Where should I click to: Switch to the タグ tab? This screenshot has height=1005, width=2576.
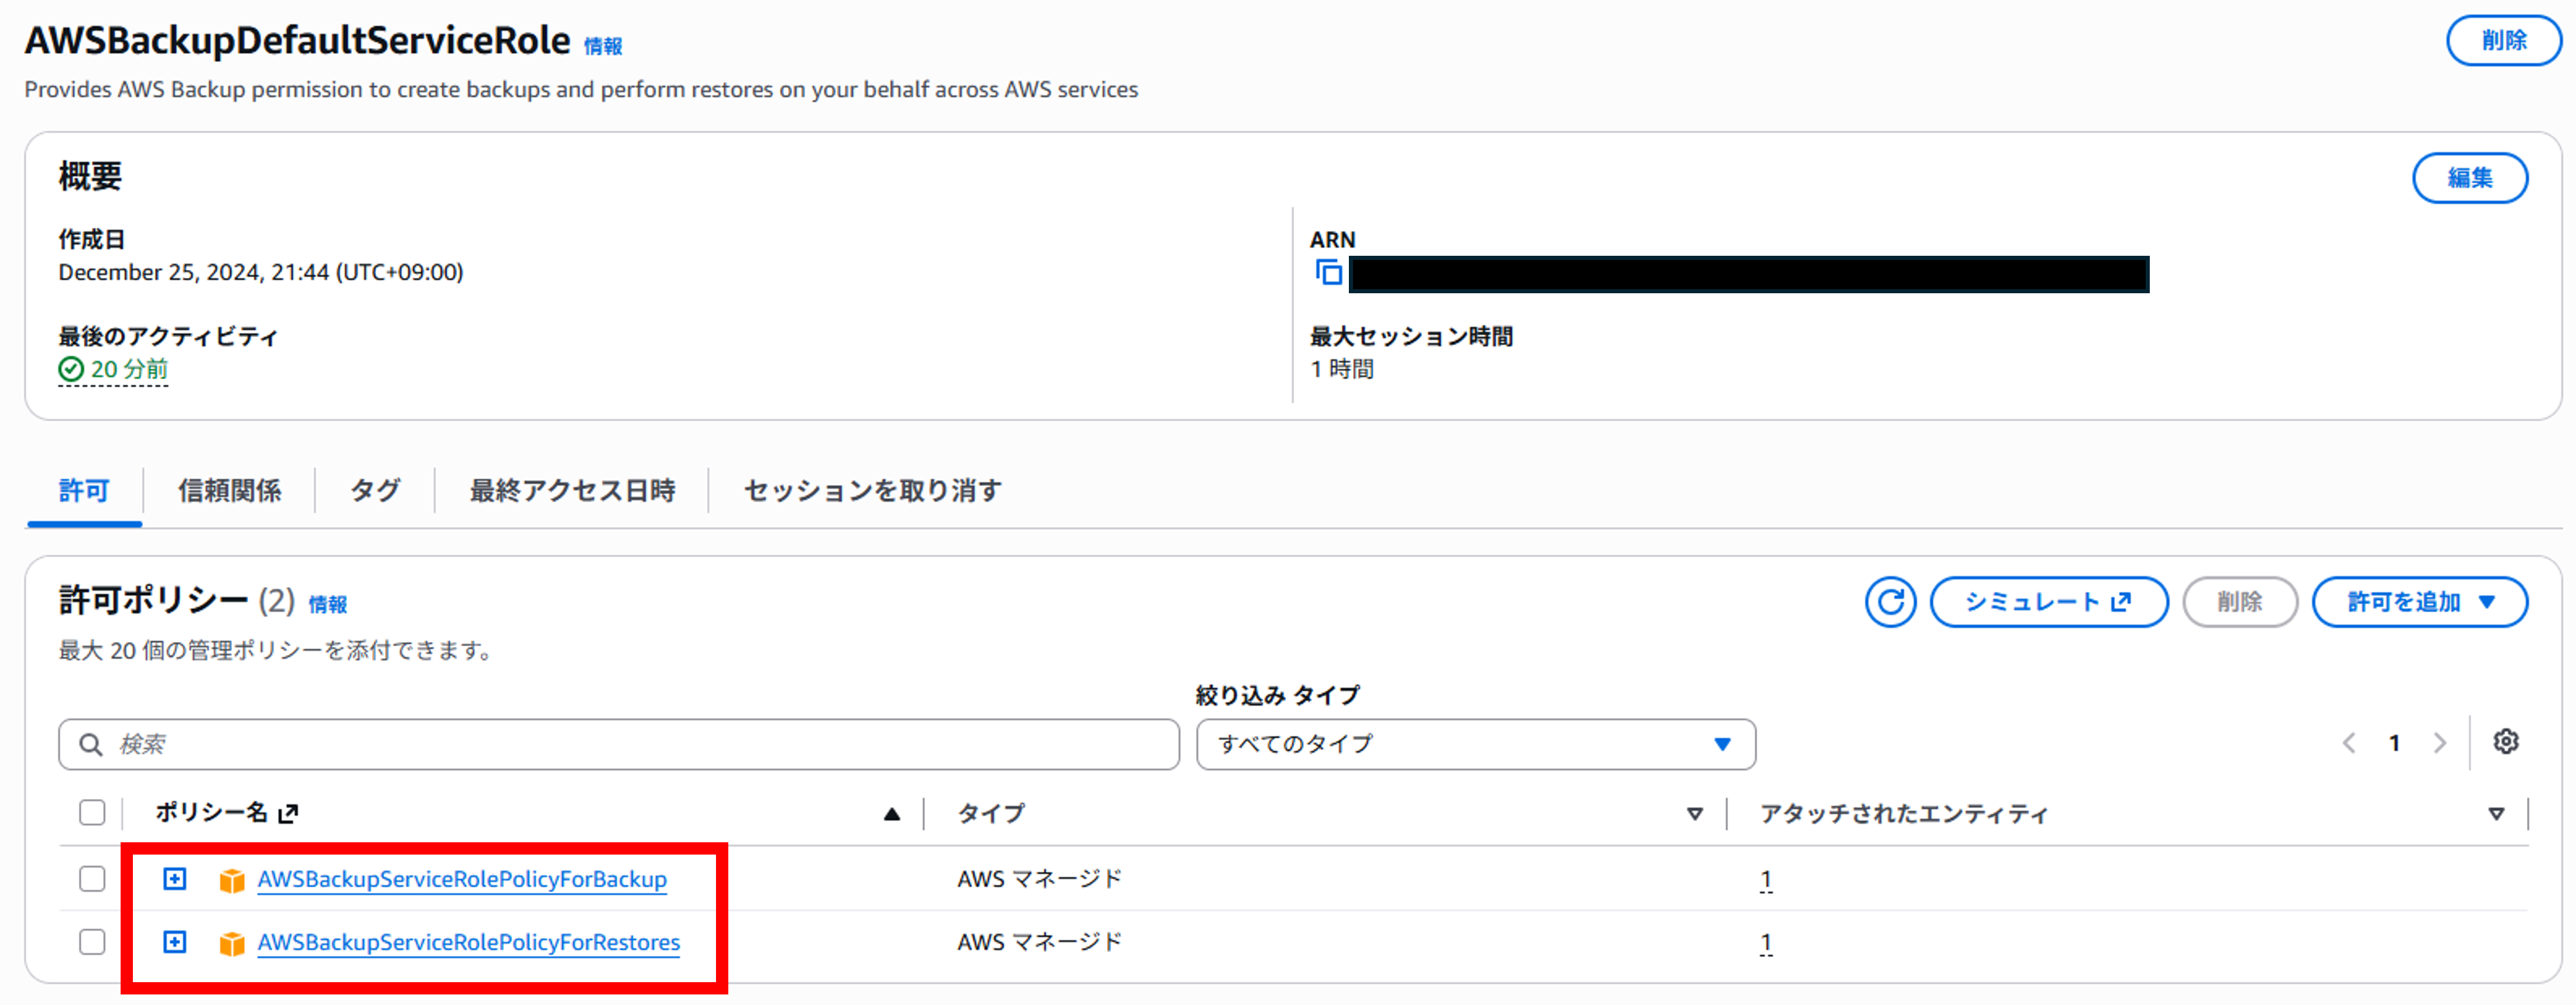click(x=375, y=491)
